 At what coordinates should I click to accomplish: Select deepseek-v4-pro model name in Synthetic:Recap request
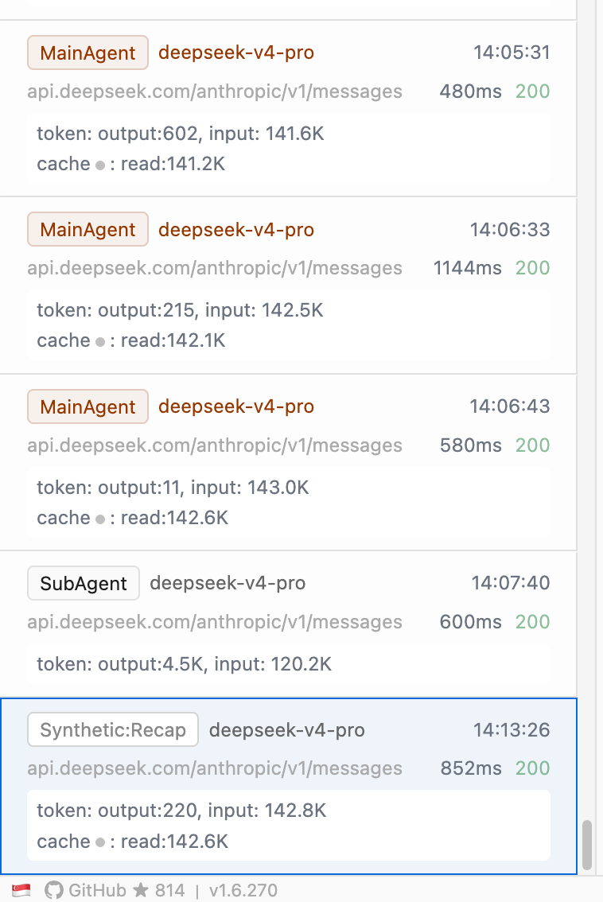[x=287, y=730]
